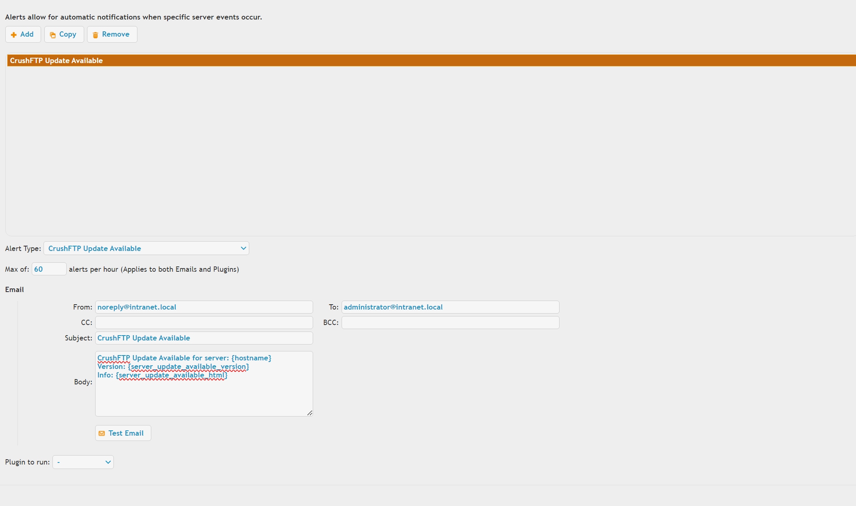Select the CrushFTP Update Available list row
This screenshot has width=856, height=506.
(431, 61)
